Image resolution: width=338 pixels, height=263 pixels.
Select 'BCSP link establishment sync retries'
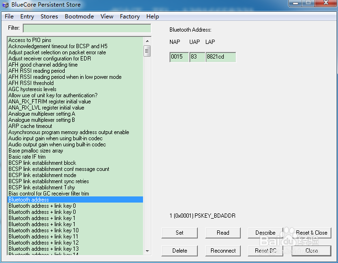(x=76, y=181)
